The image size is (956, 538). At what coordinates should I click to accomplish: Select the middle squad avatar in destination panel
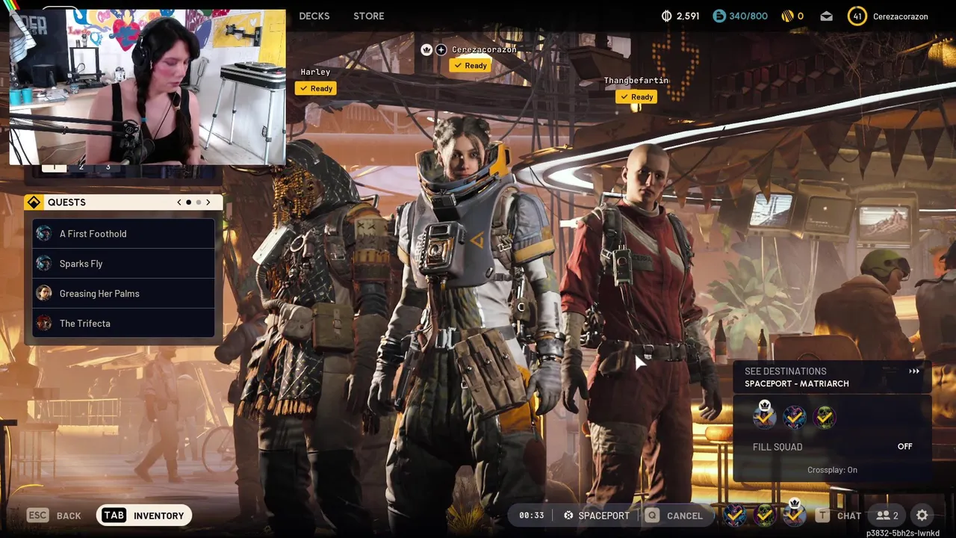click(794, 418)
